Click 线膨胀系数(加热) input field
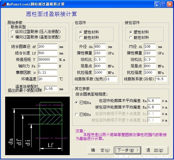Image resolution: width=174 pixels, height=160 pixels. 111,79
